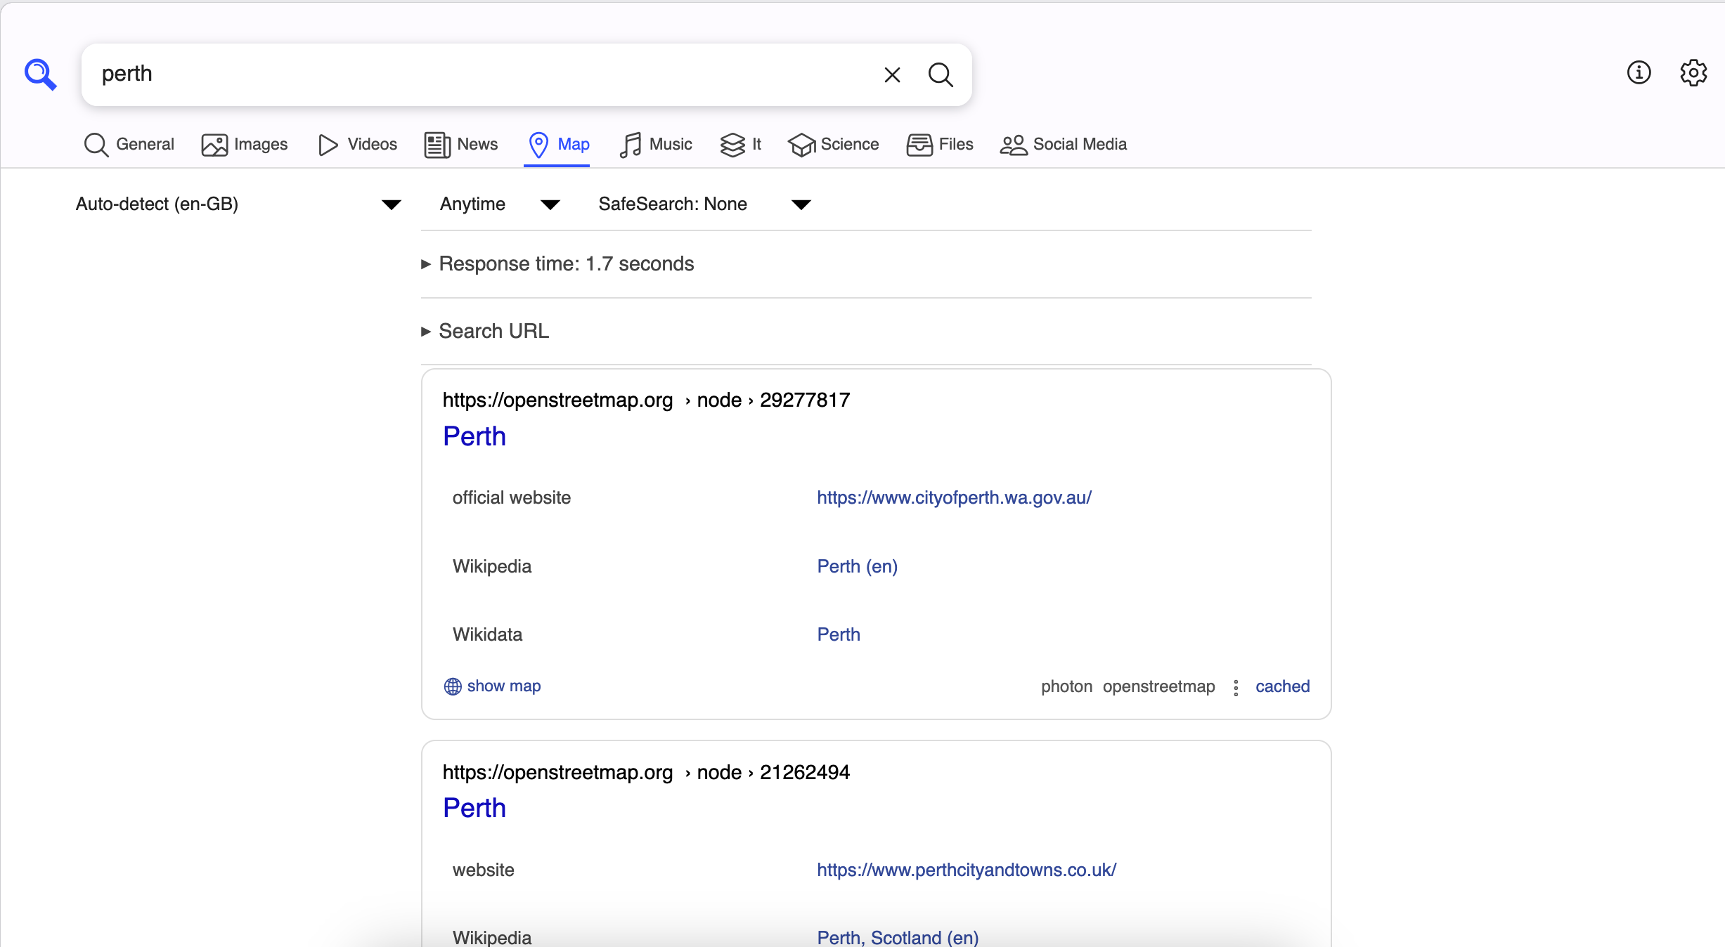The width and height of the screenshot is (1725, 947).
Task: Switch to the Images category tab
Action: (244, 144)
